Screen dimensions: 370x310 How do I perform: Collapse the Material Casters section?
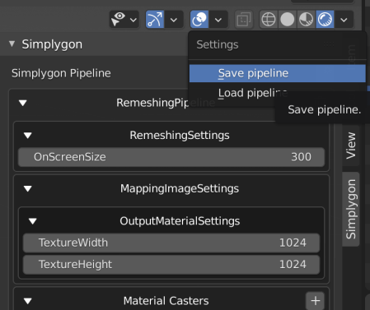click(28, 301)
